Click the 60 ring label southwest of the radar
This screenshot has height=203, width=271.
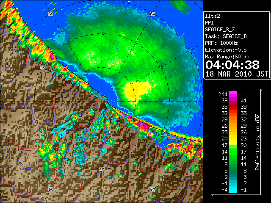point(51,189)
